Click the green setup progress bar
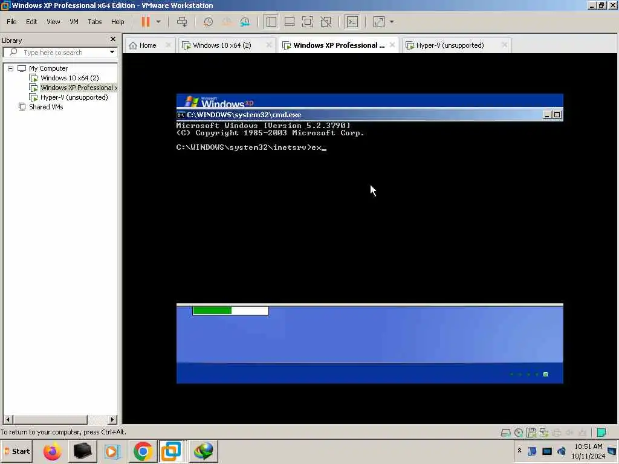 [x=230, y=311]
